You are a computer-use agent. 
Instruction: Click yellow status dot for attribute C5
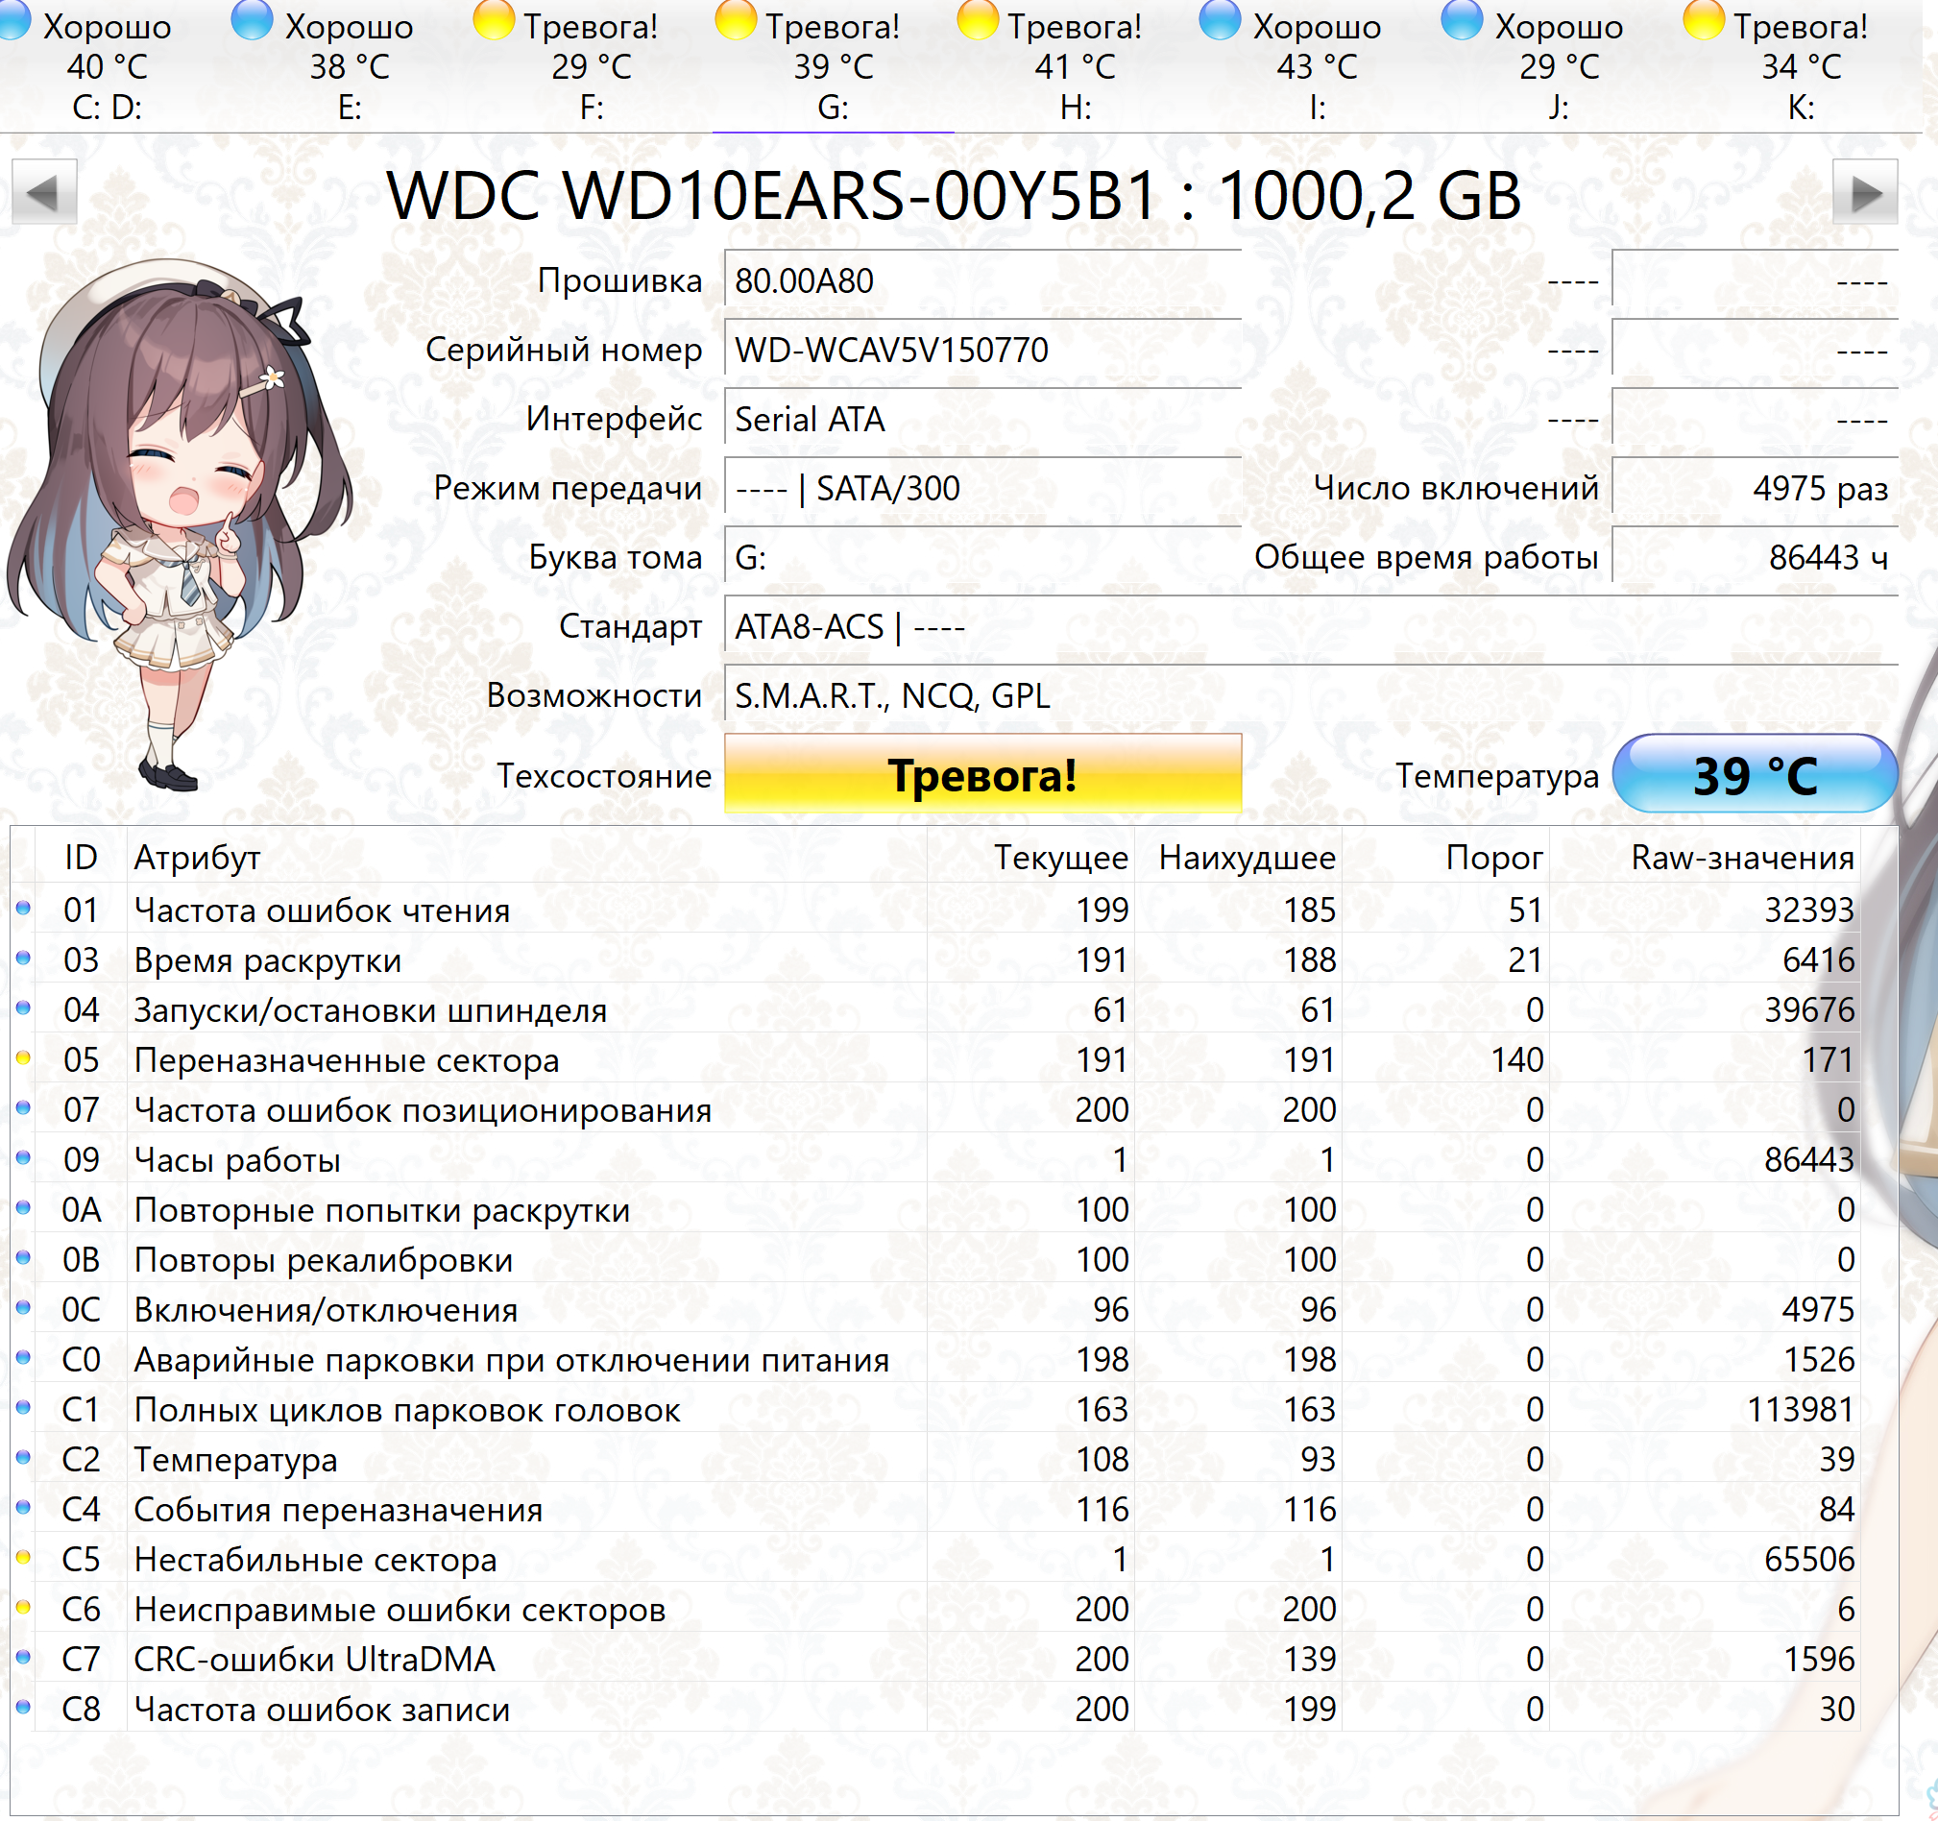click(23, 1558)
